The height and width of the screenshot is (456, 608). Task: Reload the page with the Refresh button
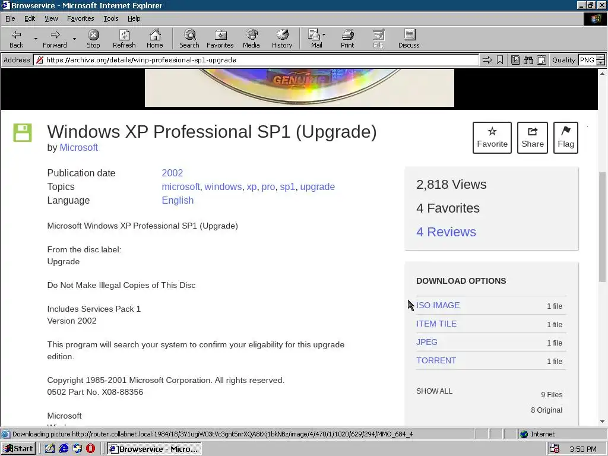point(124,39)
